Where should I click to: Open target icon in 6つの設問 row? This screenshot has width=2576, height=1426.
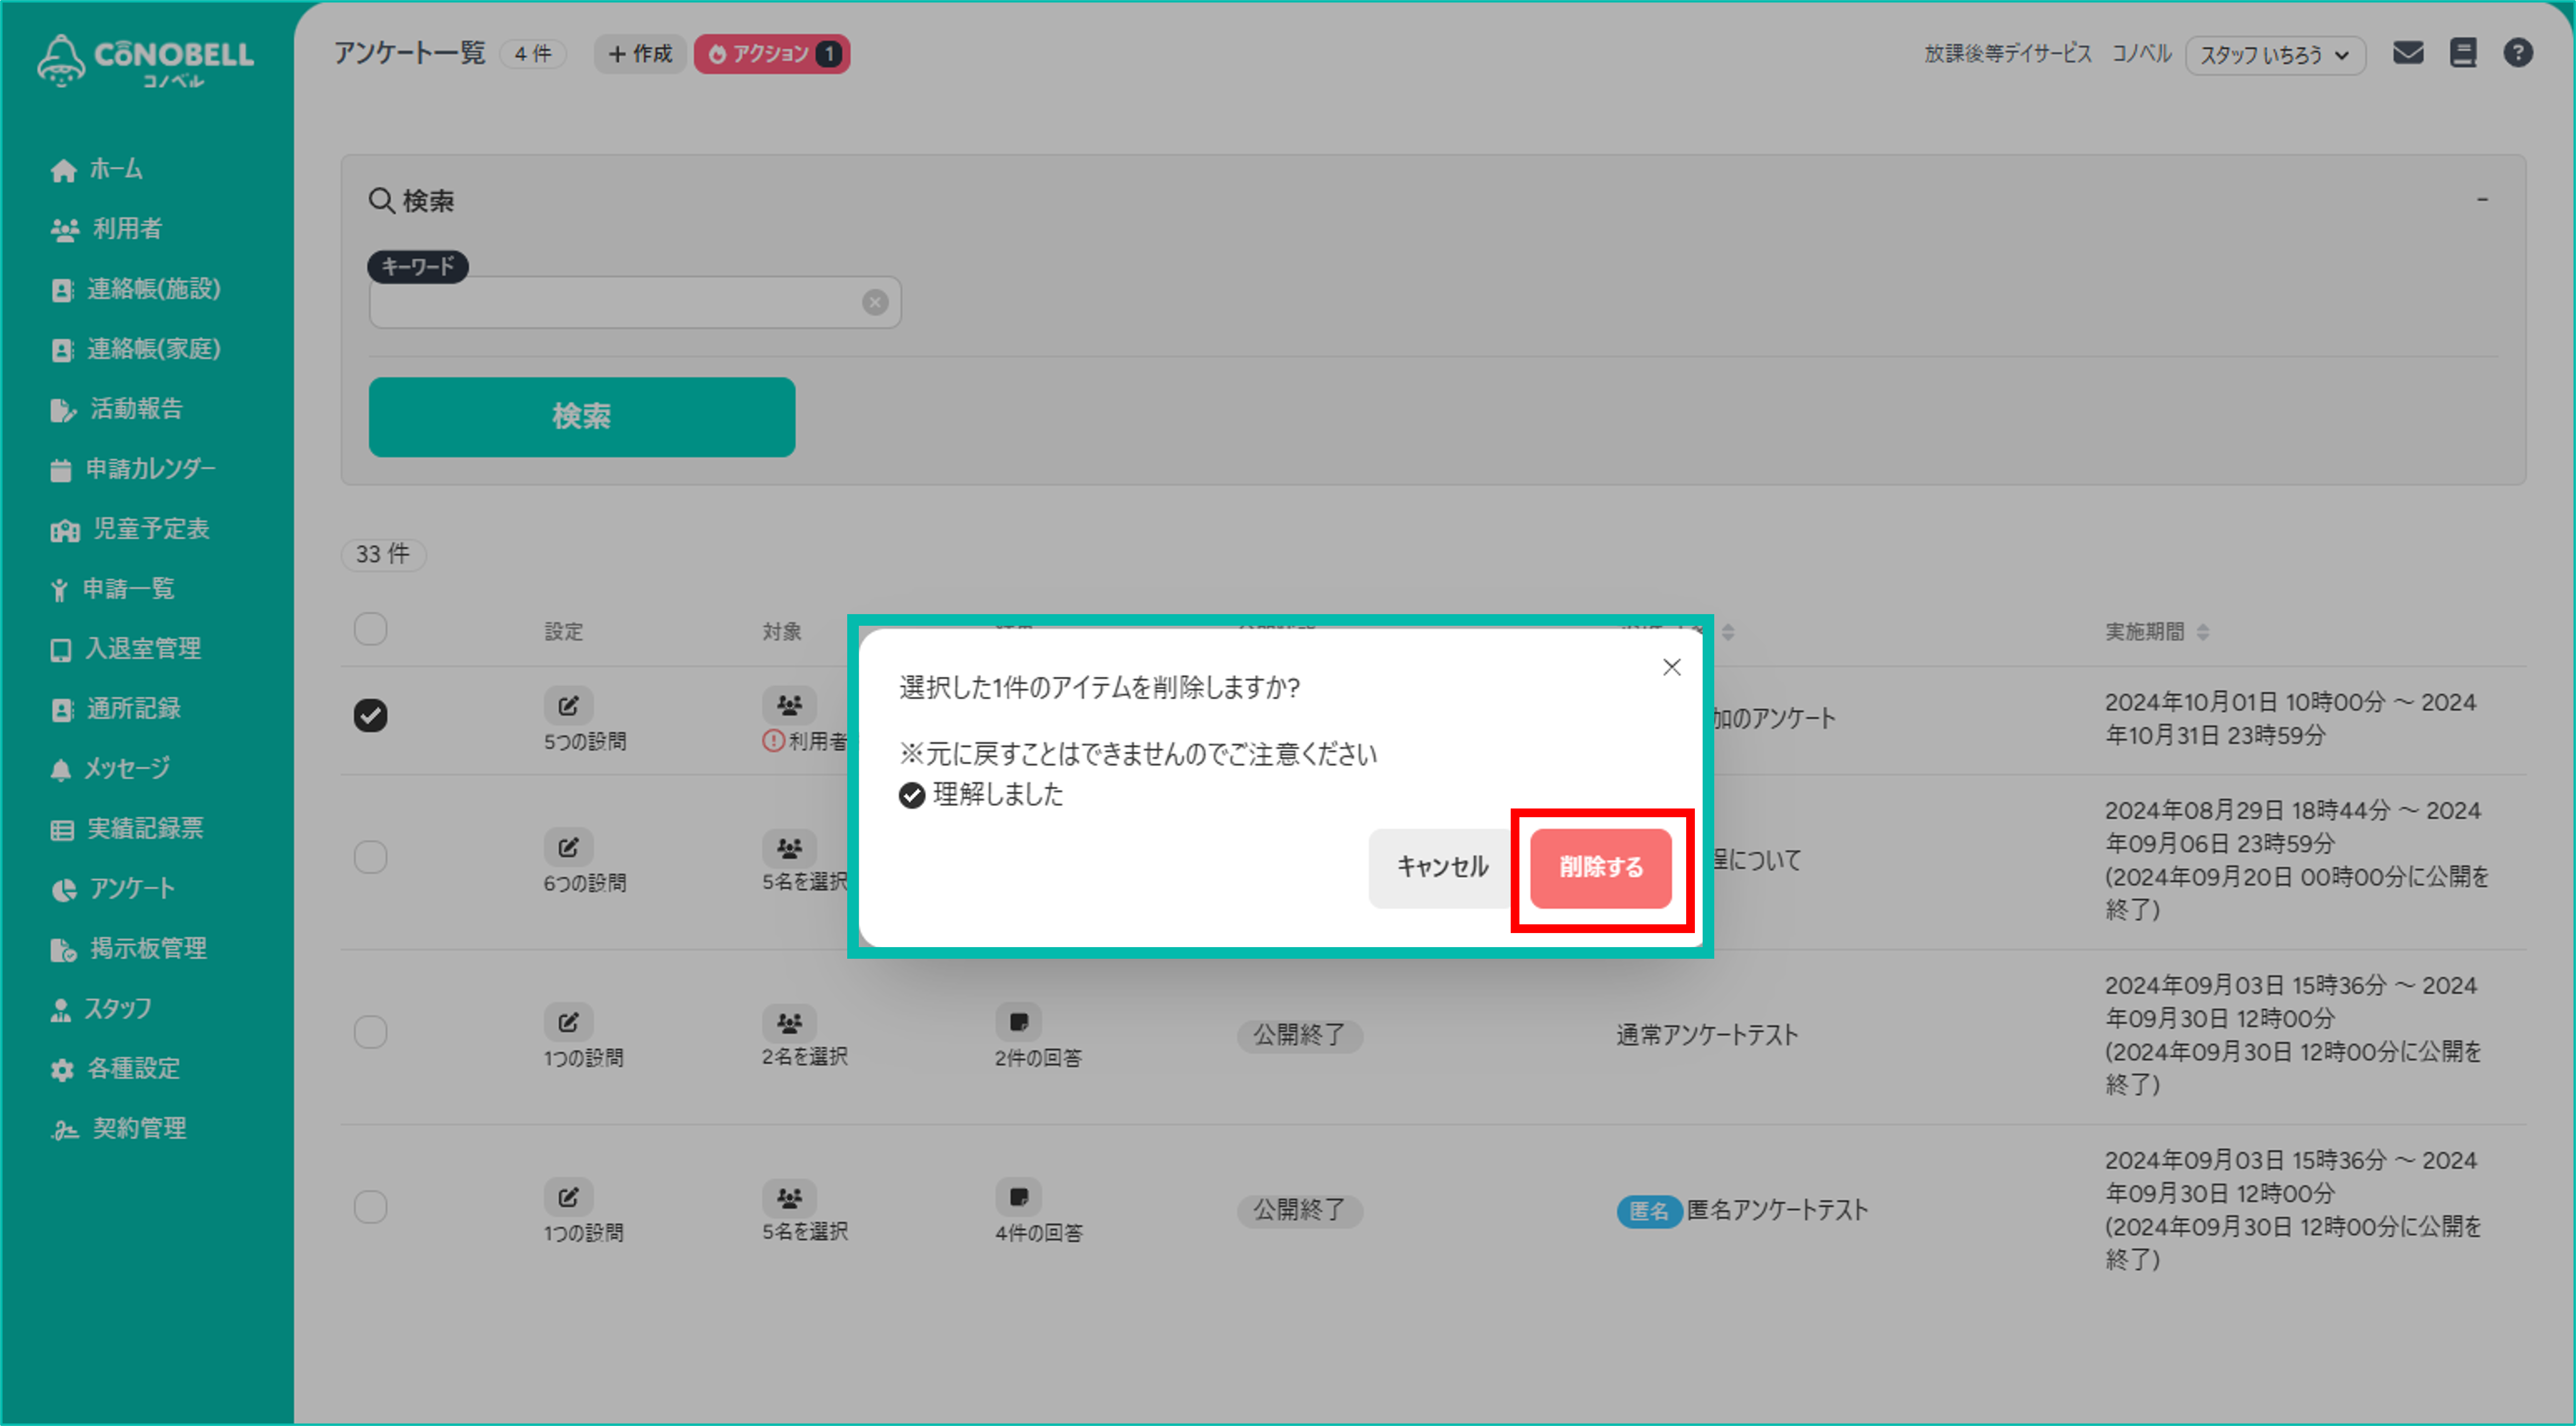(x=790, y=848)
